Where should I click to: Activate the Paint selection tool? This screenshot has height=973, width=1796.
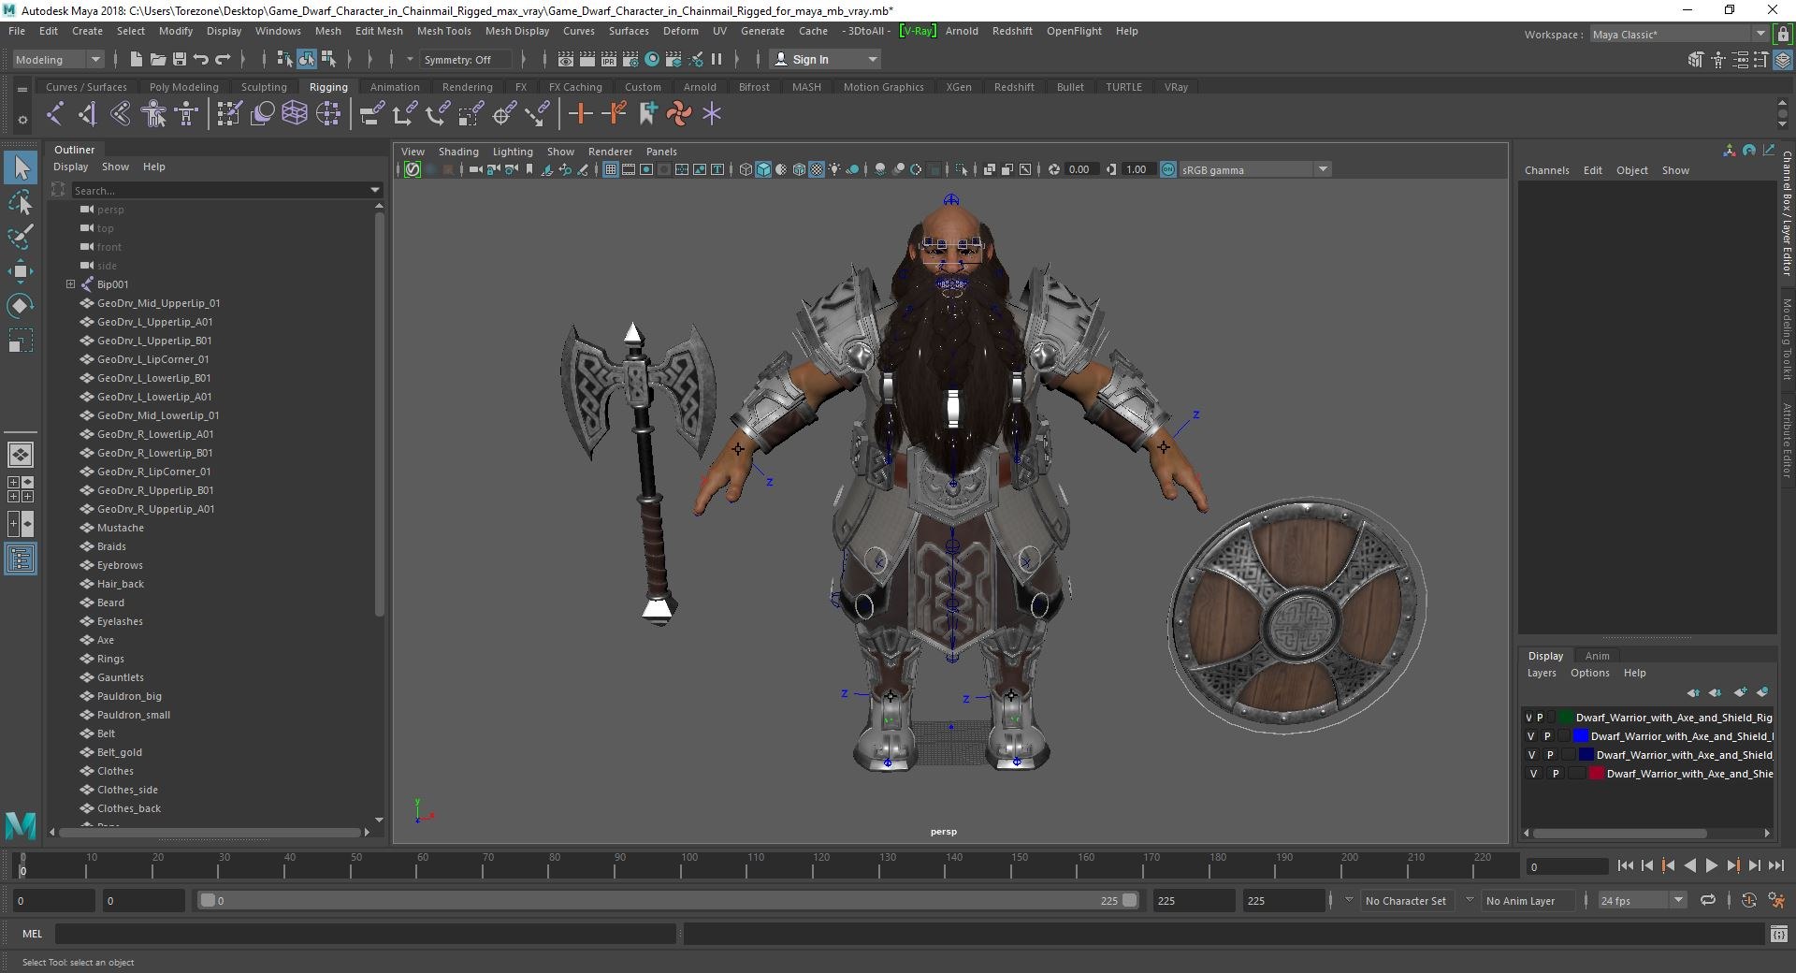pyautogui.click(x=20, y=237)
